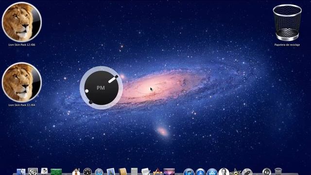Select the "Papelera de reciclaje" label
This screenshot has width=311, height=175.
point(287,45)
